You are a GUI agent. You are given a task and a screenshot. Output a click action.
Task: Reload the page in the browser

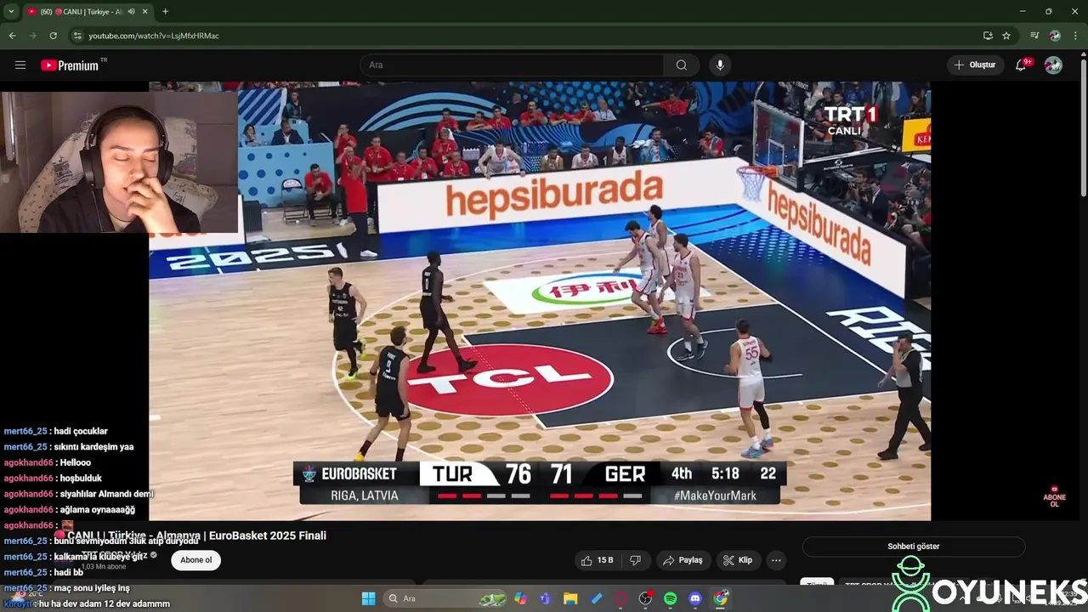coord(53,36)
